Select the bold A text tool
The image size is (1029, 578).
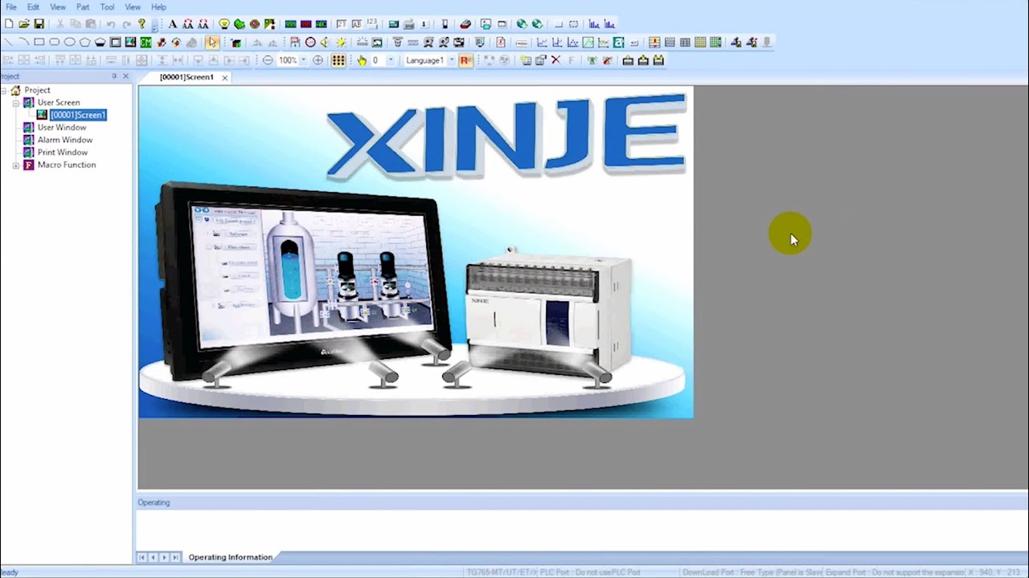point(172,24)
